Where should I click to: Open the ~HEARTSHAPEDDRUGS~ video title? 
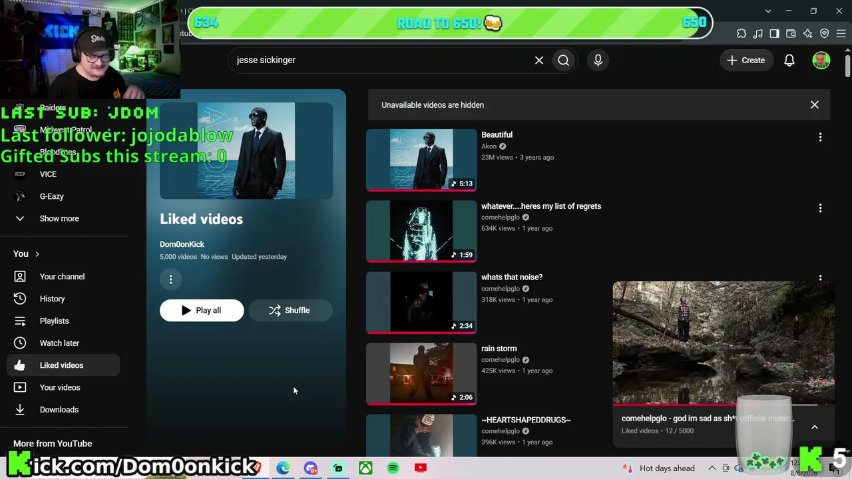tap(526, 420)
